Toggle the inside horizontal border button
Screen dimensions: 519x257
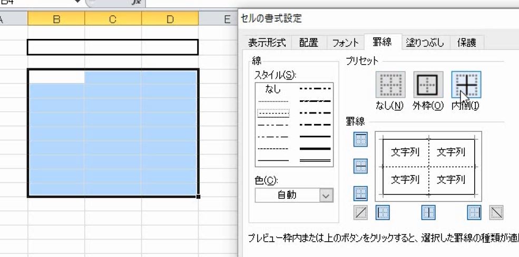pyautogui.click(x=360, y=166)
